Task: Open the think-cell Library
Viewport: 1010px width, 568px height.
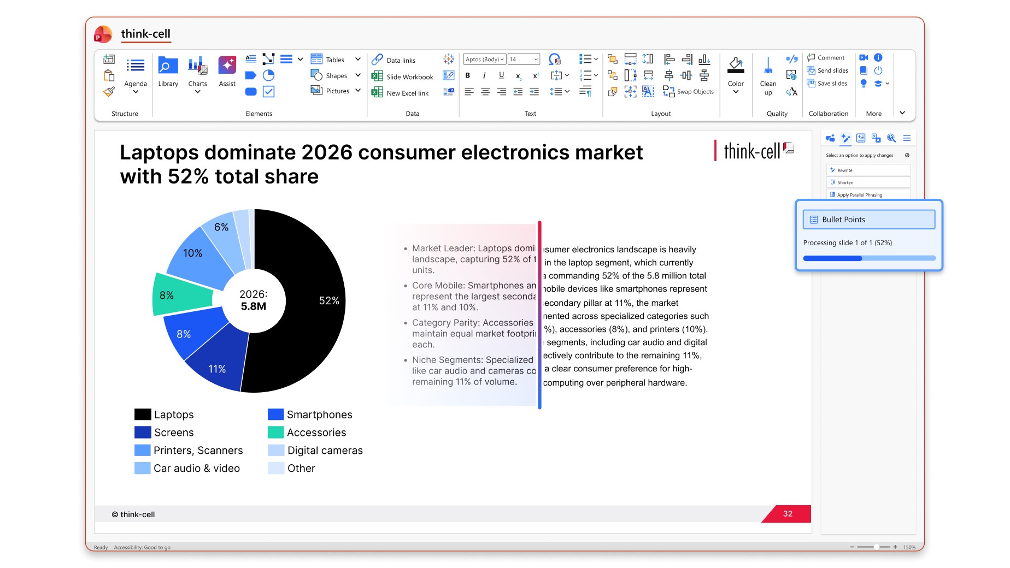Action: click(x=168, y=72)
